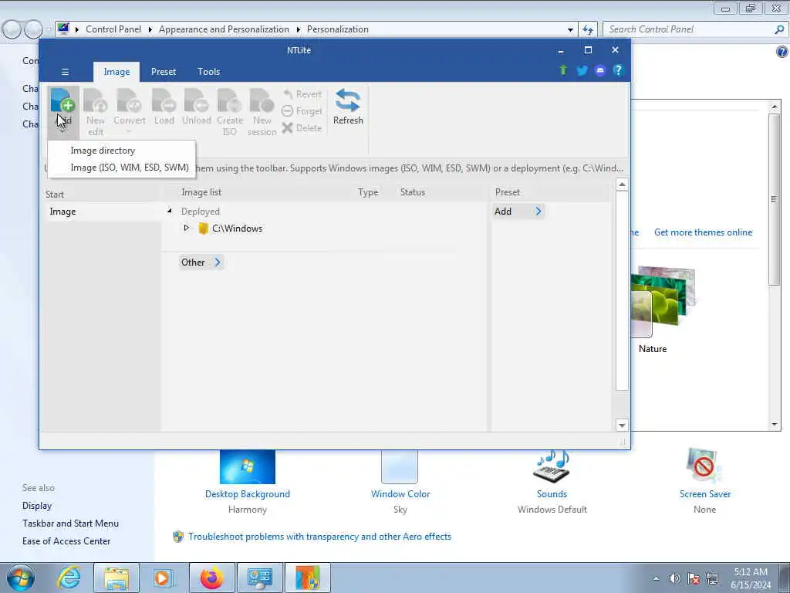Image resolution: width=790 pixels, height=593 pixels.
Task: Open Windows Explorer from the taskbar
Action: point(116,578)
